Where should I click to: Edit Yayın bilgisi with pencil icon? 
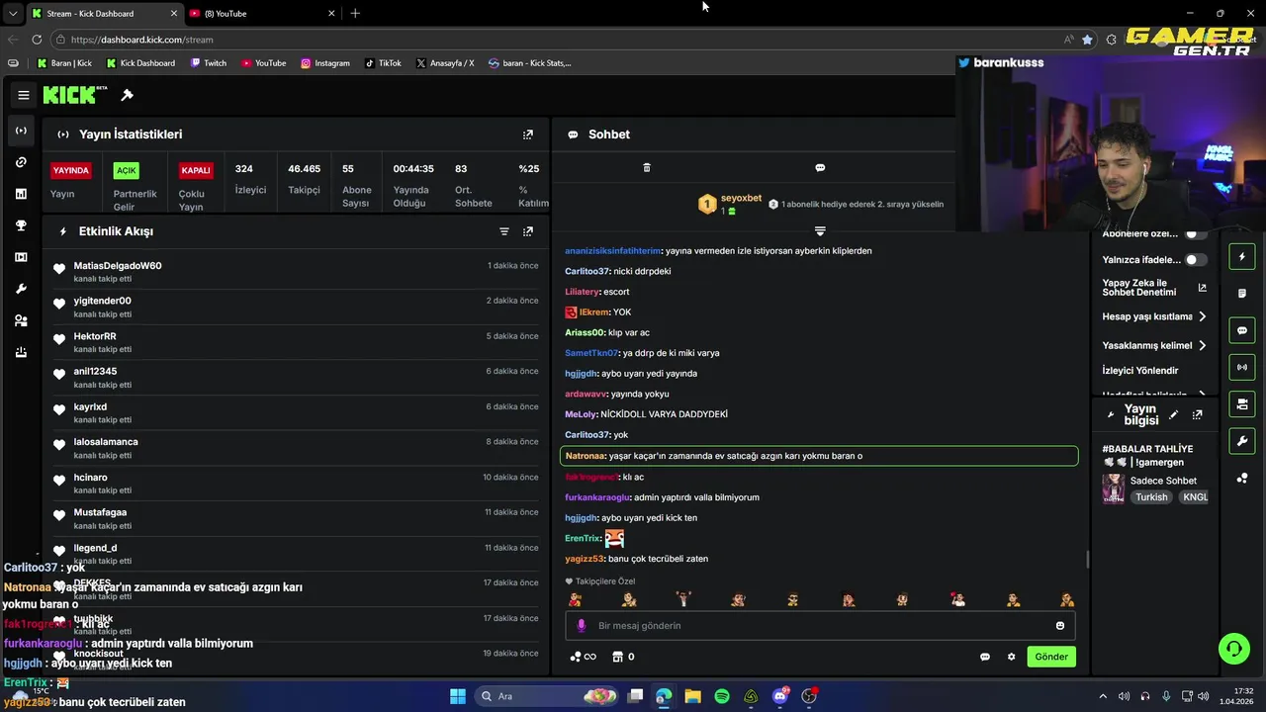tap(1173, 415)
